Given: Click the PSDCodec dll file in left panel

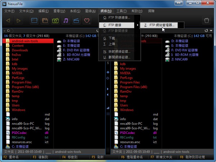Looking at the screenshot, I should point(21,132).
